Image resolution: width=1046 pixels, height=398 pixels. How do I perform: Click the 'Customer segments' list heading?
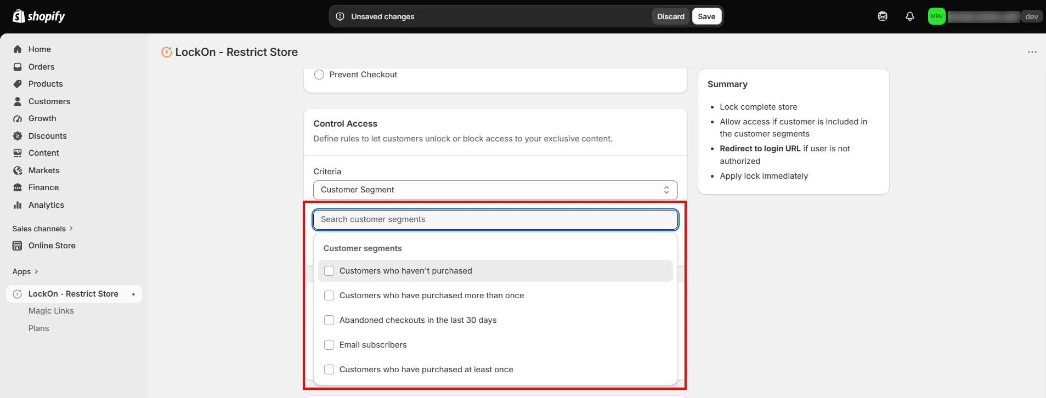coord(363,248)
